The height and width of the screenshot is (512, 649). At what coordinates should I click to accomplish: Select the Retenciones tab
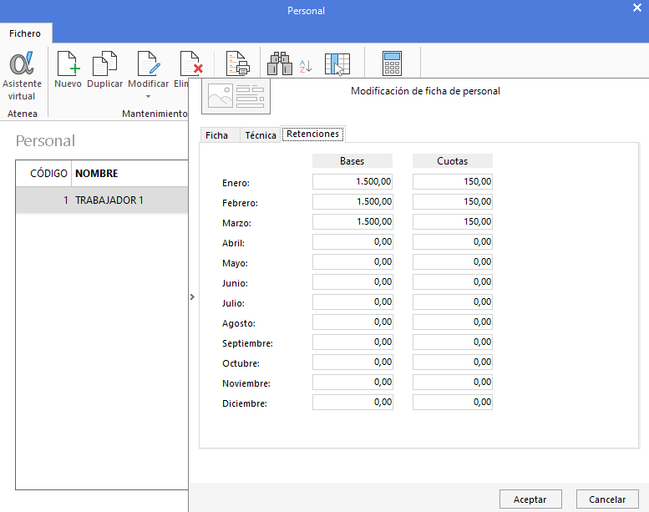coord(313,134)
